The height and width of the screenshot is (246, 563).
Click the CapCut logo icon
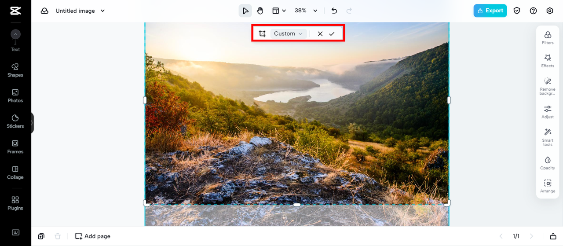15,11
